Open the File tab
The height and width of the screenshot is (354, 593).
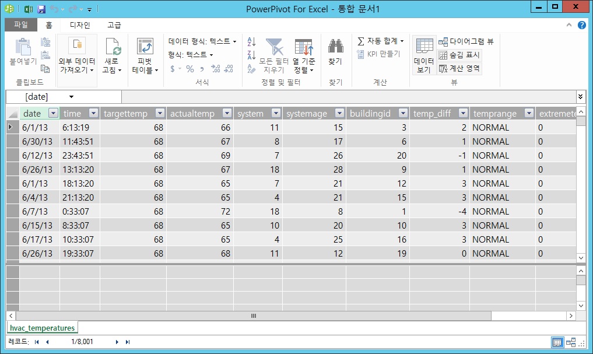point(21,24)
